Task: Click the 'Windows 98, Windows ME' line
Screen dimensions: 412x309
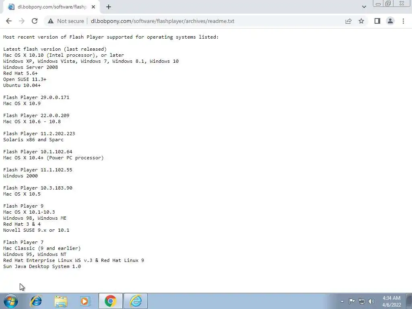Action: point(35,218)
